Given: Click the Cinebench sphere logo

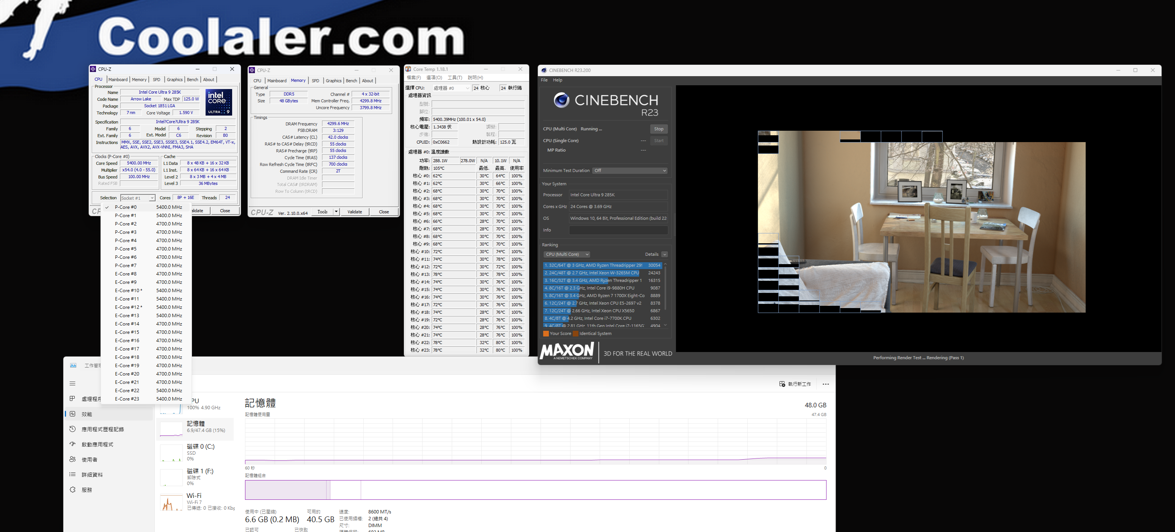Looking at the screenshot, I should point(561,100).
